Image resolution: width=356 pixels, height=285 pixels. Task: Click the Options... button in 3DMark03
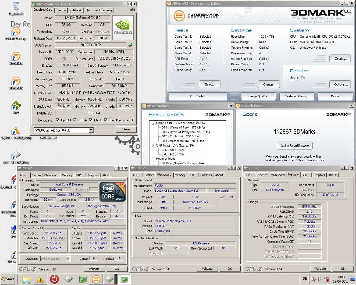click(341, 84)
